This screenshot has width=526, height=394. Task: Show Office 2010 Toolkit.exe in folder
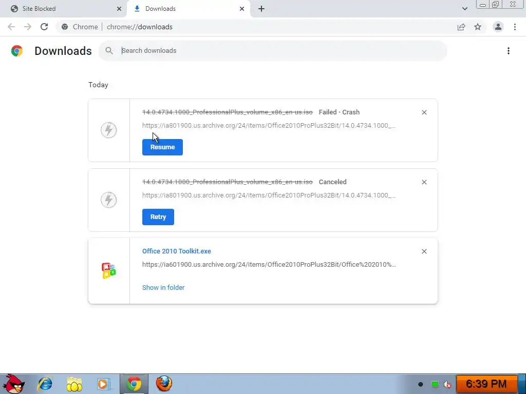163,287
